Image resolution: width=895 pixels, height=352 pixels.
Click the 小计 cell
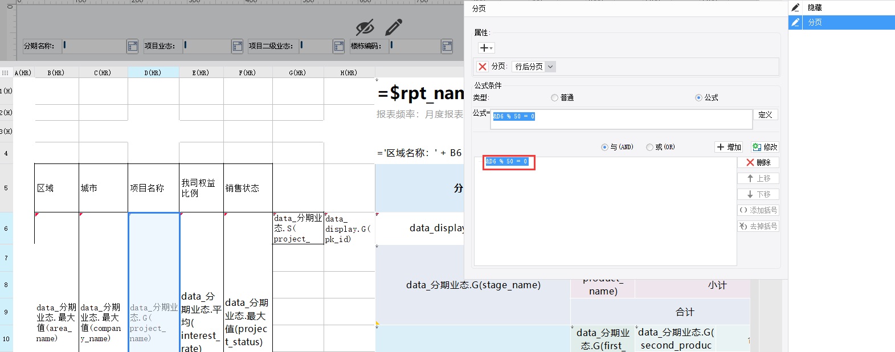tap(717, 285)
